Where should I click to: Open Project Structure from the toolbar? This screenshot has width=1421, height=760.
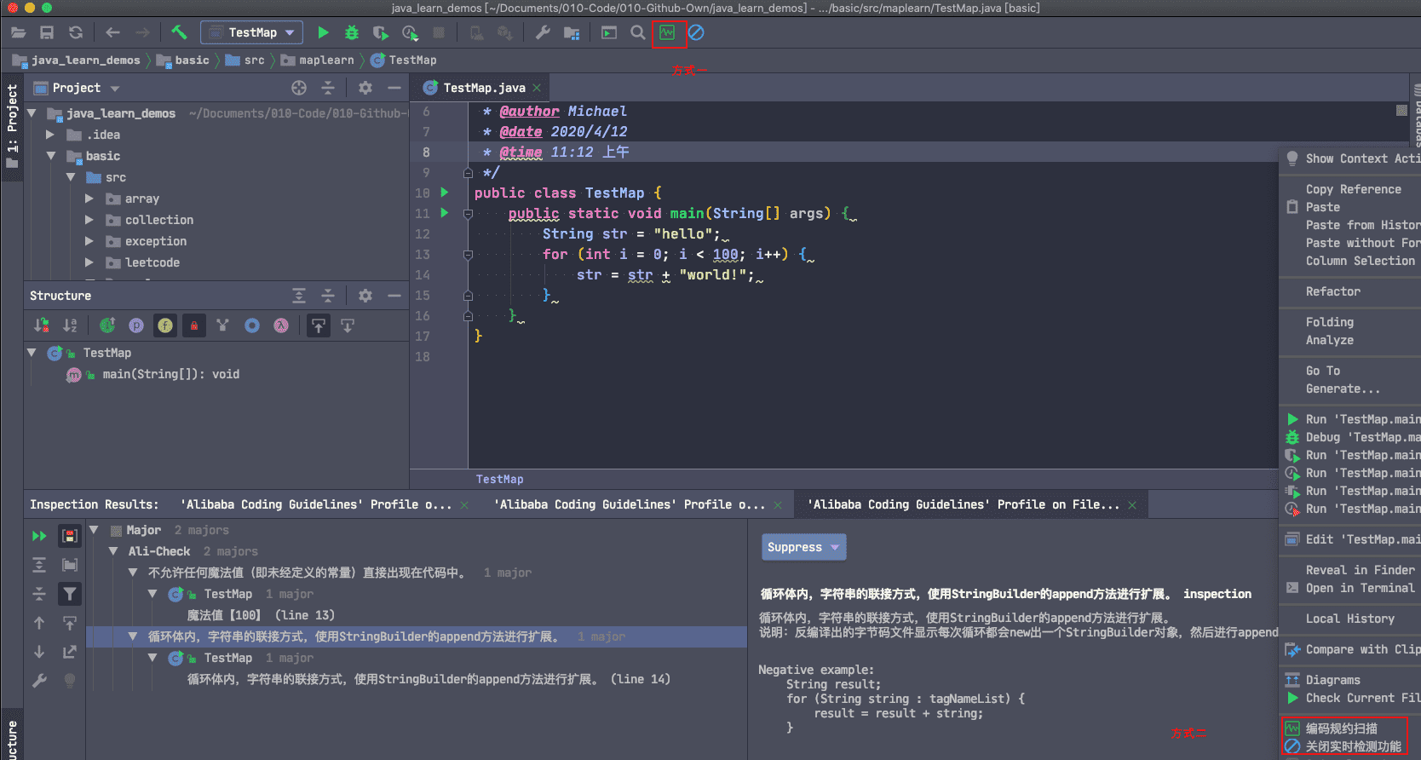(x=572, y=32)
